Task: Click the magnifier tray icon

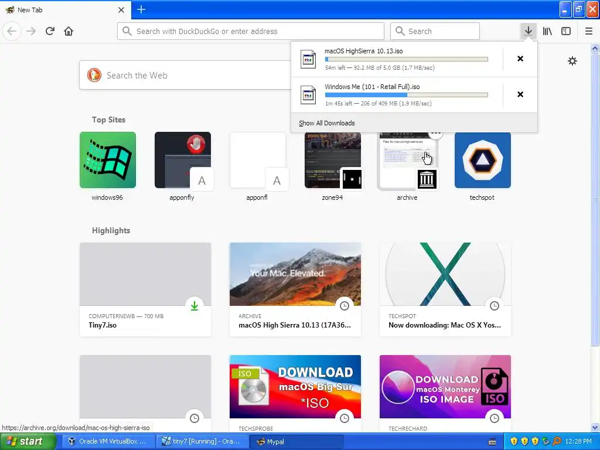Action: pos(557,441)
